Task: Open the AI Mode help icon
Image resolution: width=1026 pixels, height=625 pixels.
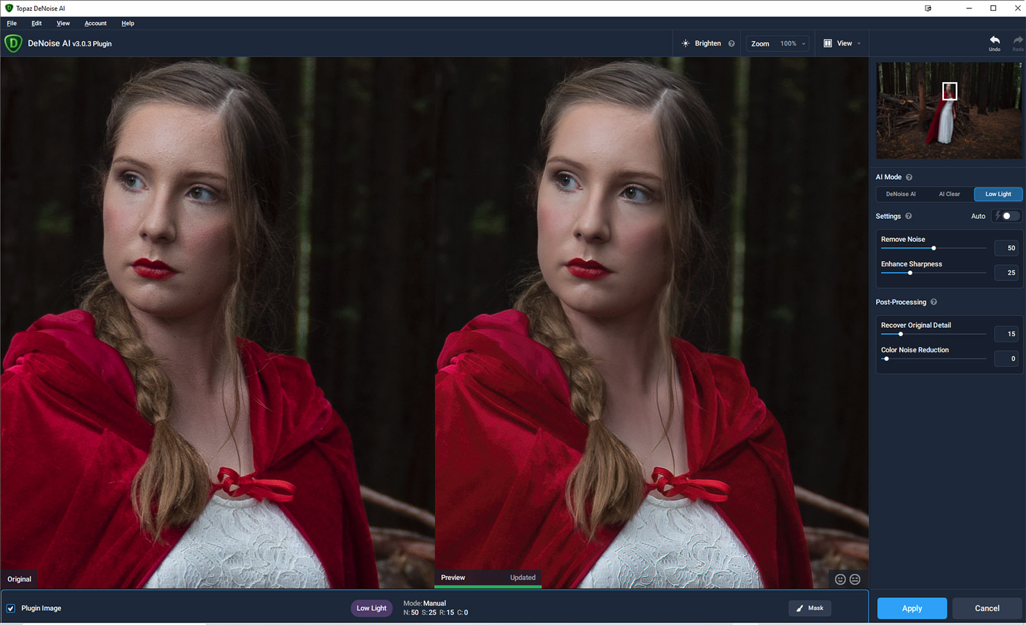Action: 909,177
